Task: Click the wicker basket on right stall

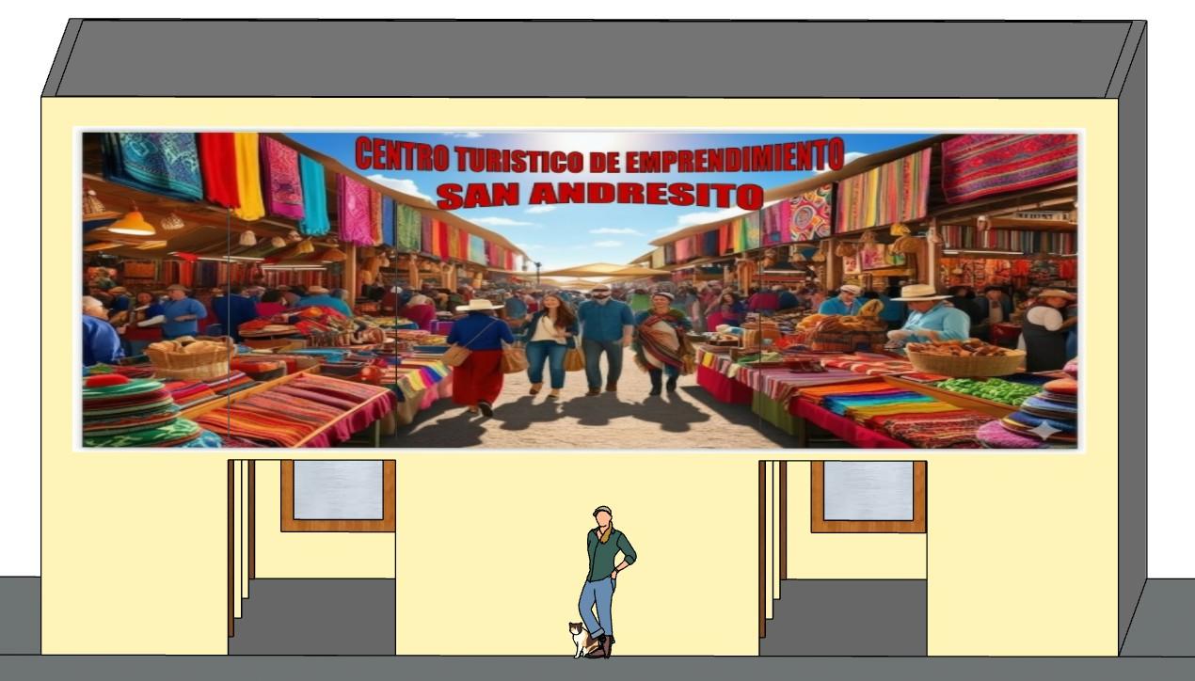Action: click(964, 360)
